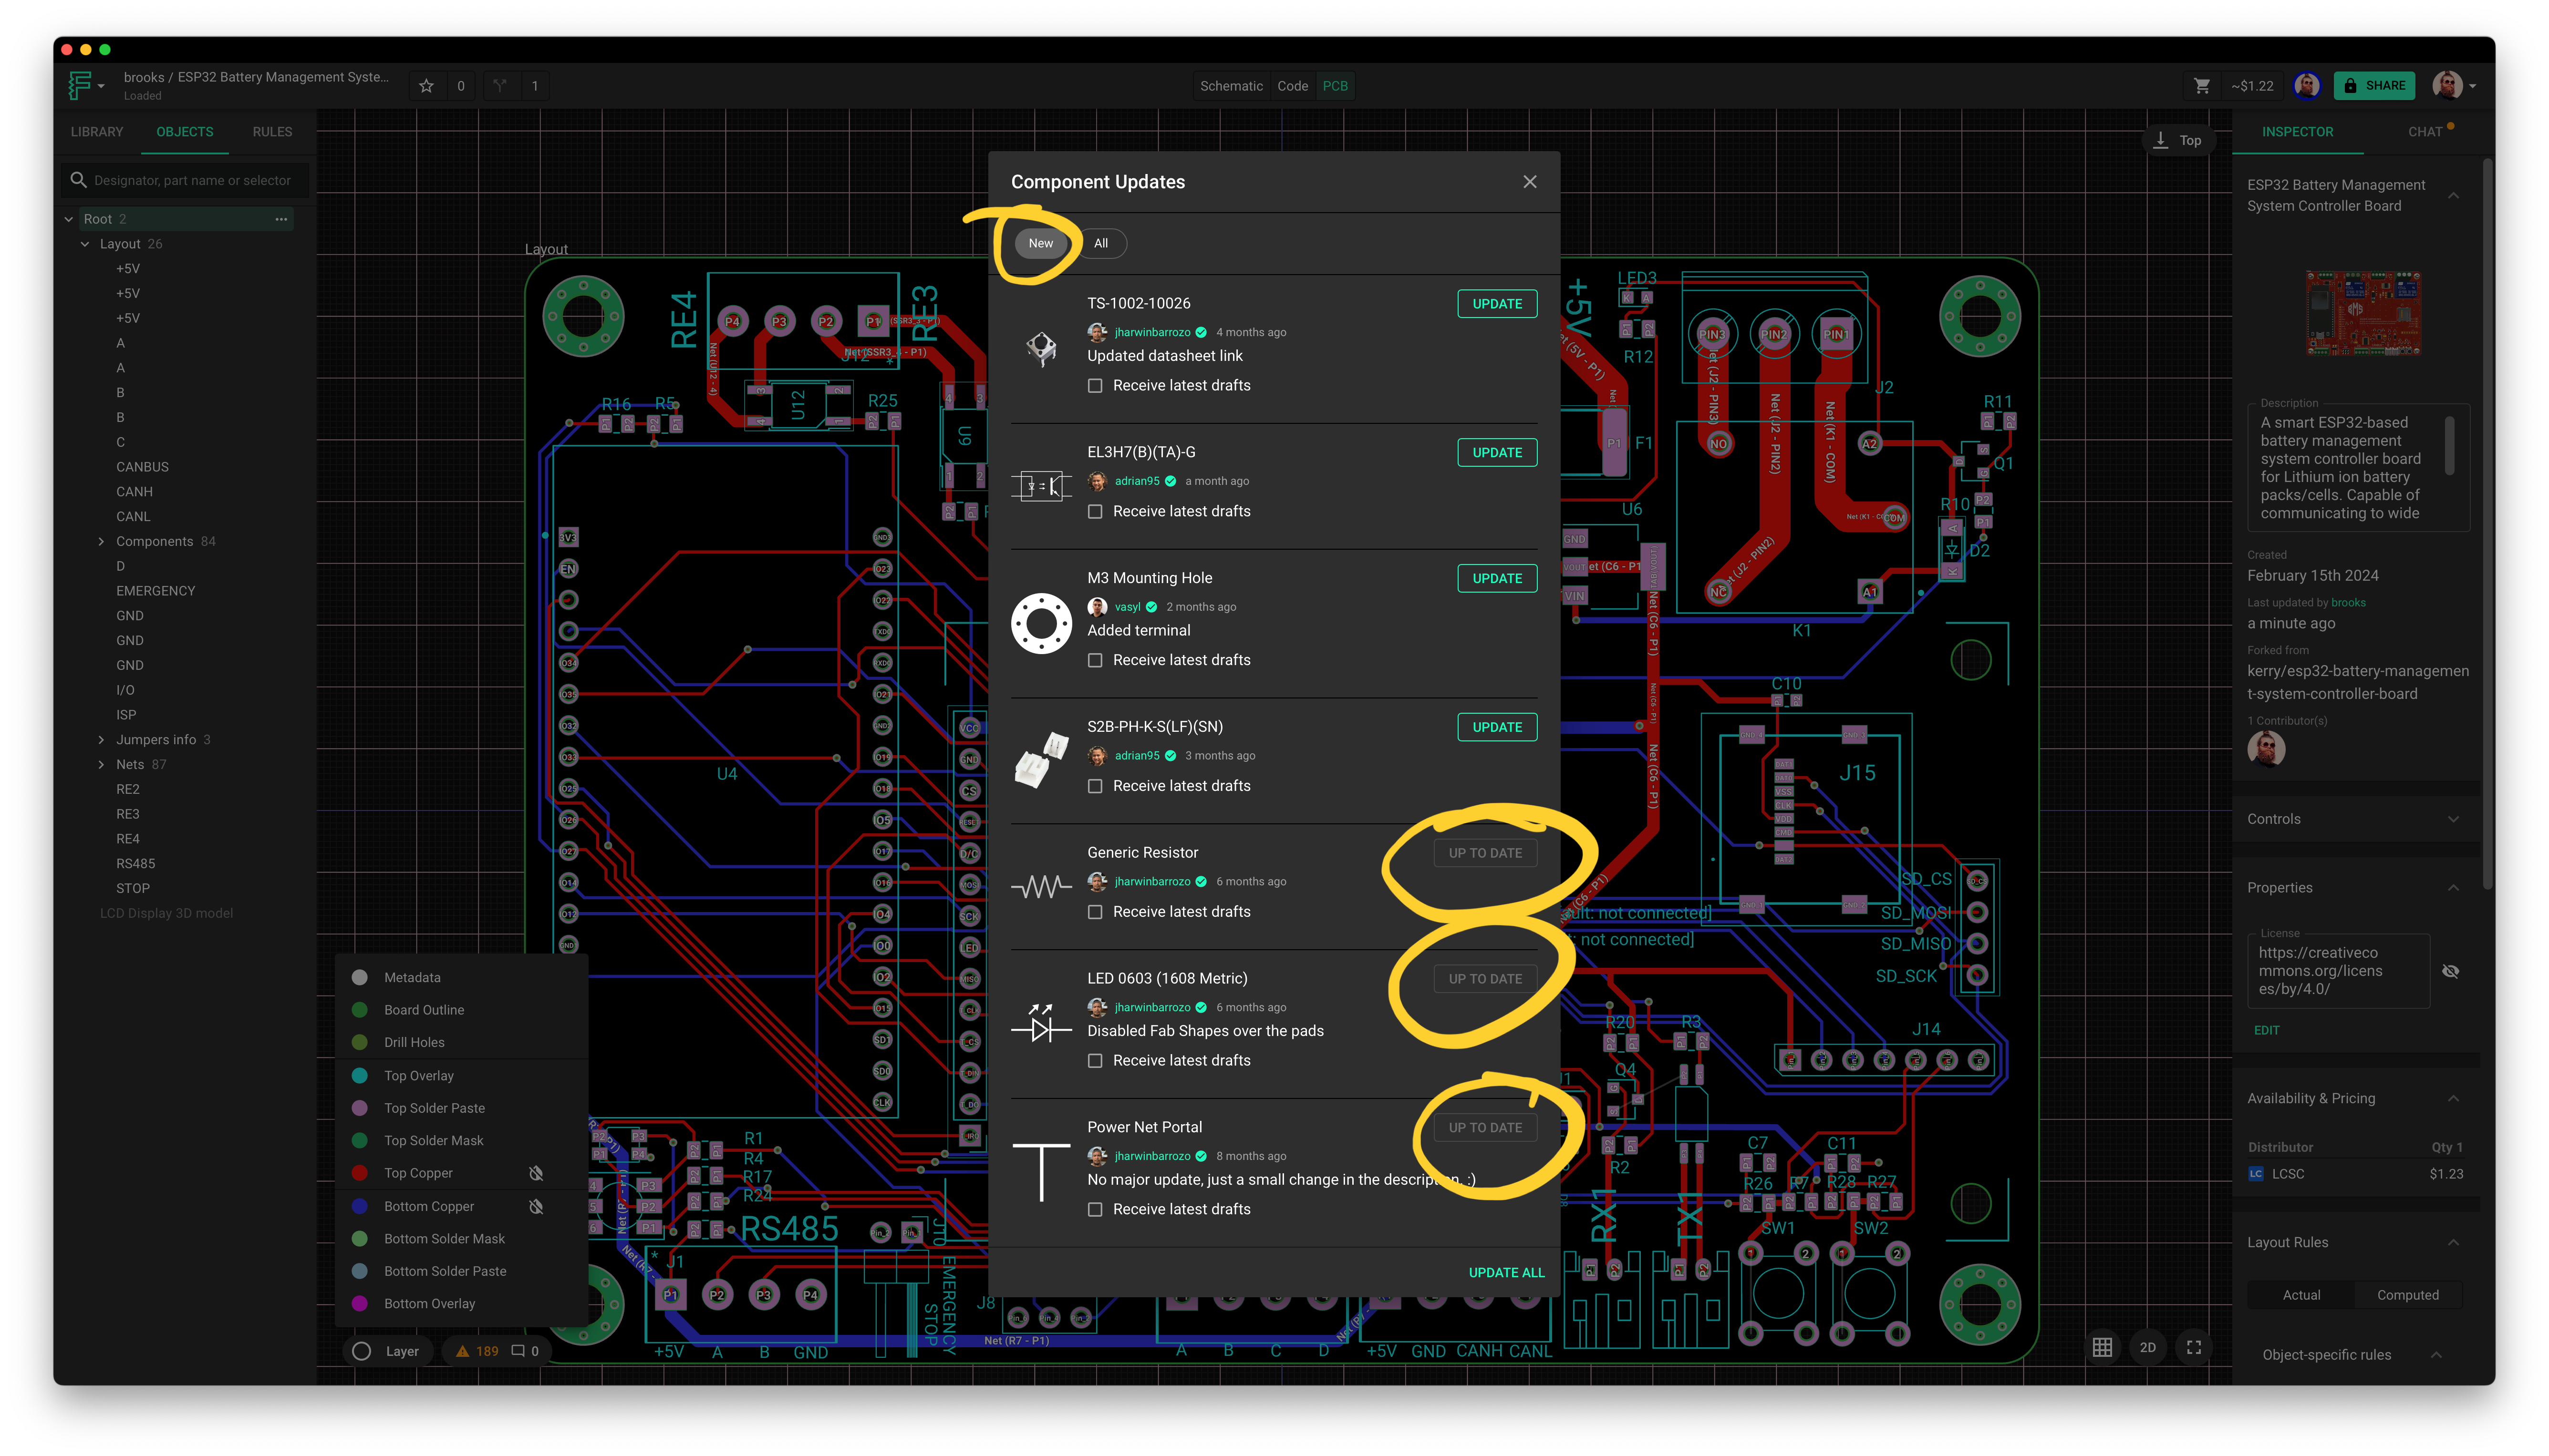Collapse the Properties section
The width and height of the screenshot is (2549, 1456).
[2453, 888]
